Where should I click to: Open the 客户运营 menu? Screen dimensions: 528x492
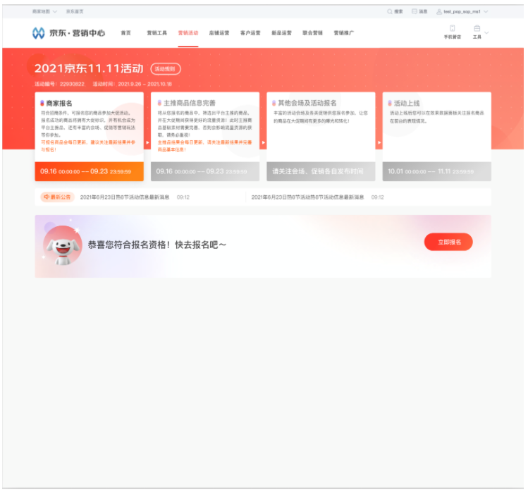coord(250,33)
